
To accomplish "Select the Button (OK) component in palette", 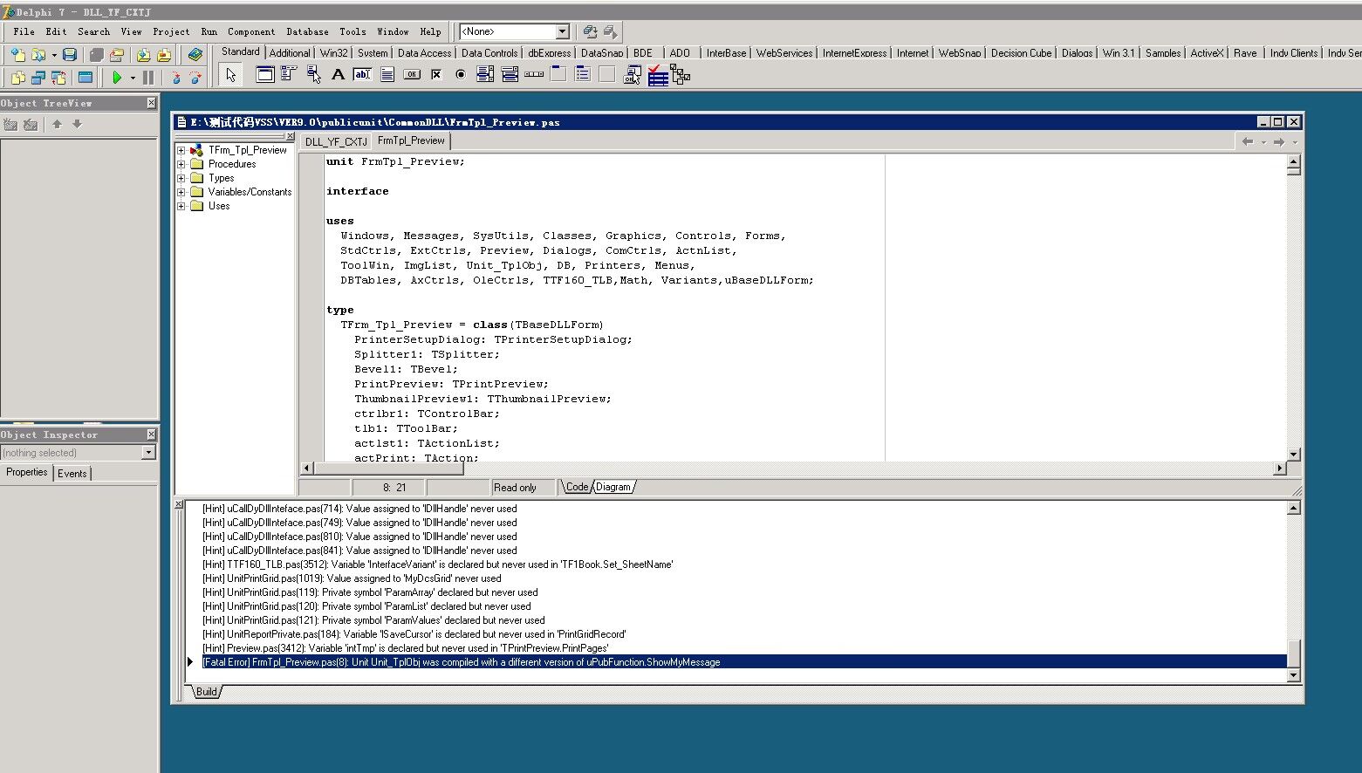I will (x=412, y=75).
